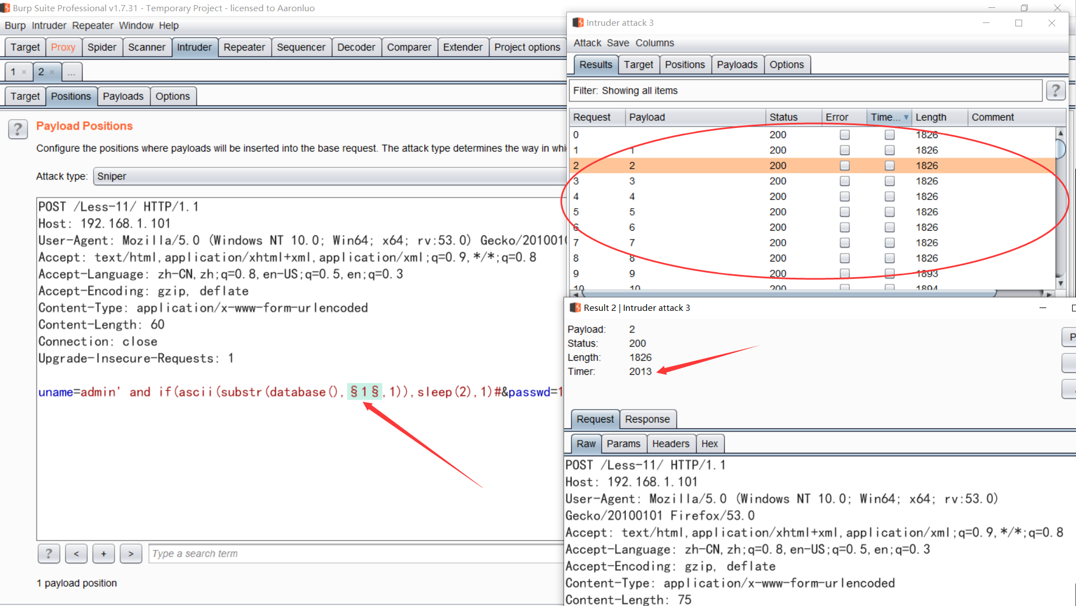Click the results scrollbar down arrow
The height and width of the screenshot is (606, 1076).
click(x=1060, y=283)
